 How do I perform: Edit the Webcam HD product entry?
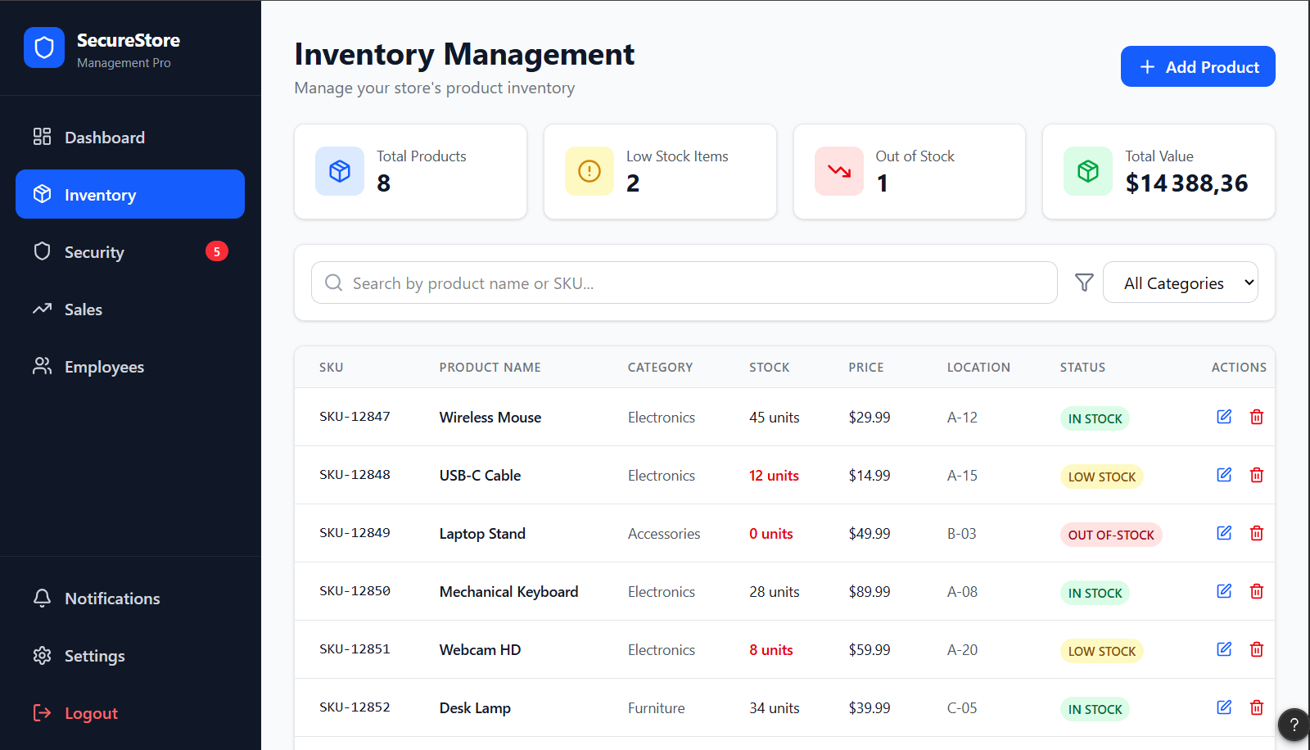[x=1224, y=649]
